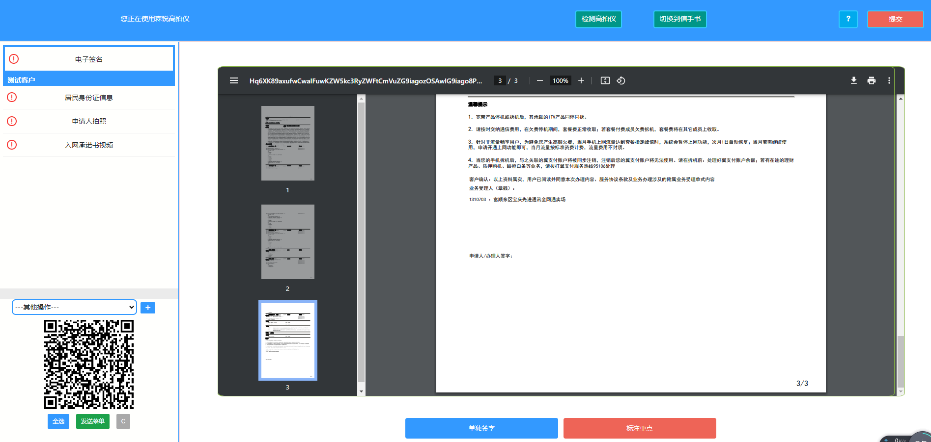Open the question mark help button
Viewport: 931px width, 442px height.
[x=848, y=19]
